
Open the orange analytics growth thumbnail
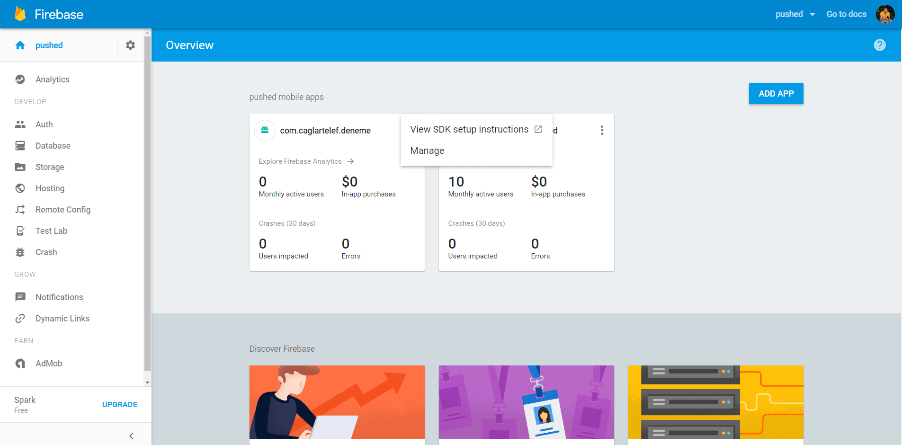[x=337, y=402]
